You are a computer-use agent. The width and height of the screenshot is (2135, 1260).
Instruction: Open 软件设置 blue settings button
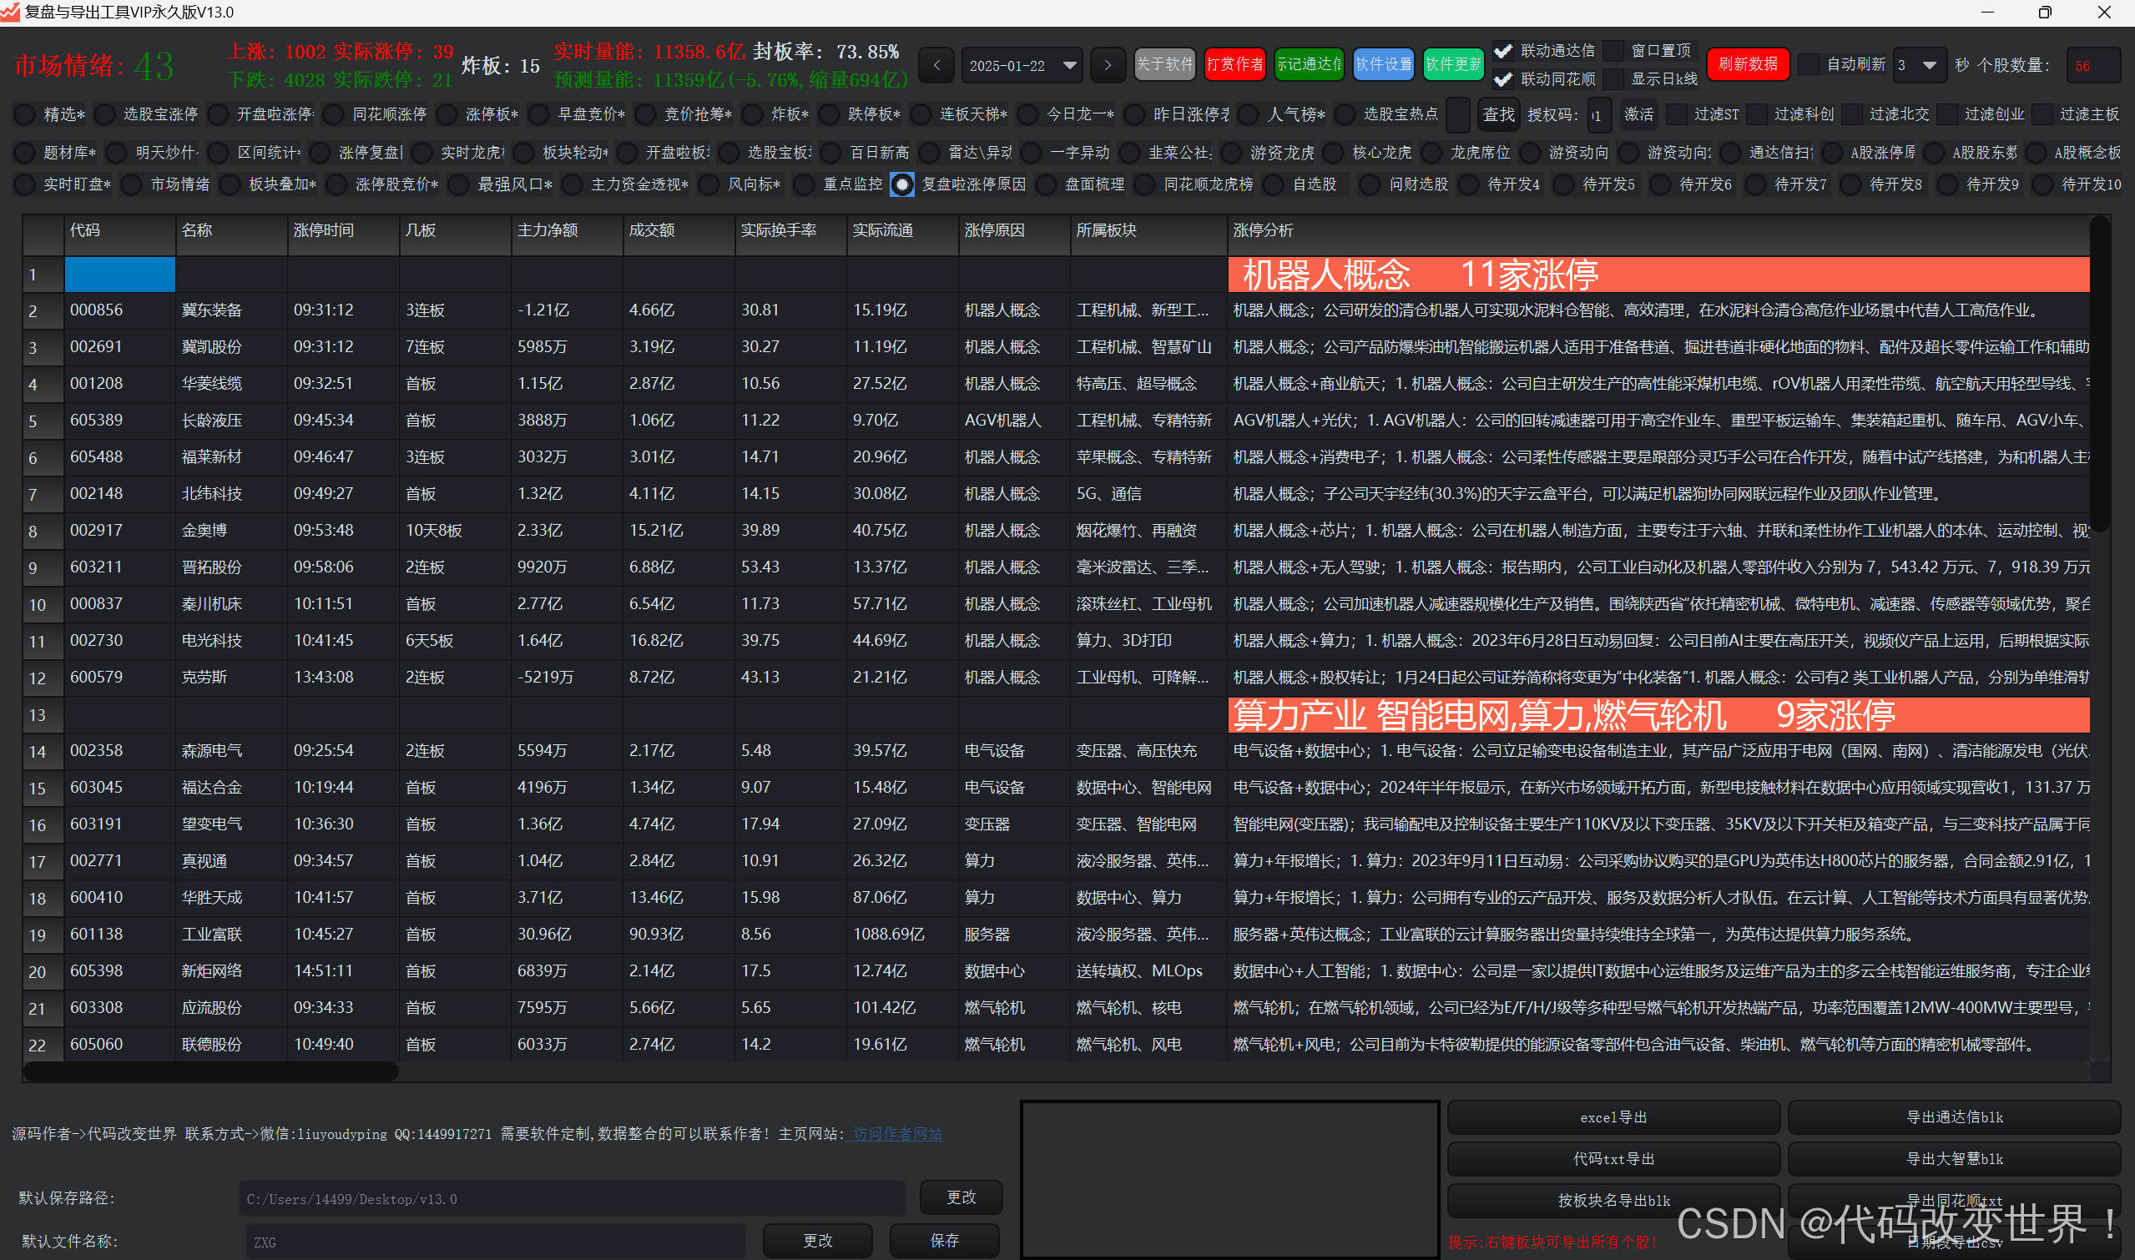pos(1382,64)
